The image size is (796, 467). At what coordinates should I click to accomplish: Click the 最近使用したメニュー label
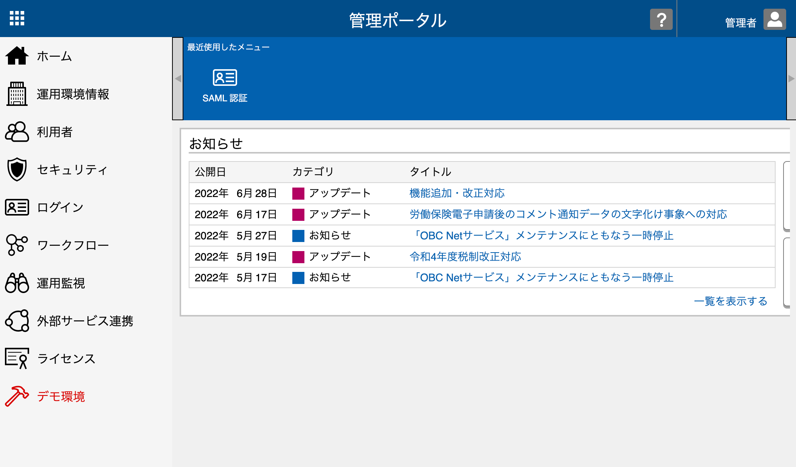tap(228, 47)
